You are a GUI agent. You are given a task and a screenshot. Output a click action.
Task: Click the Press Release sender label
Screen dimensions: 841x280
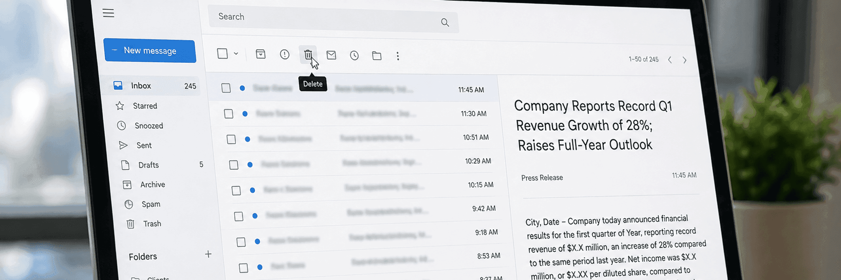(542, 178)
